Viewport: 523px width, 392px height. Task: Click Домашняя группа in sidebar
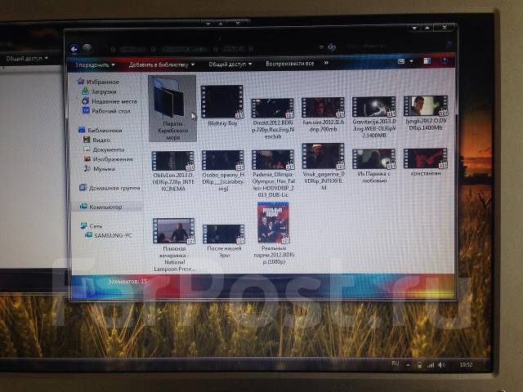pyautogui.click(x=84, y=188)
